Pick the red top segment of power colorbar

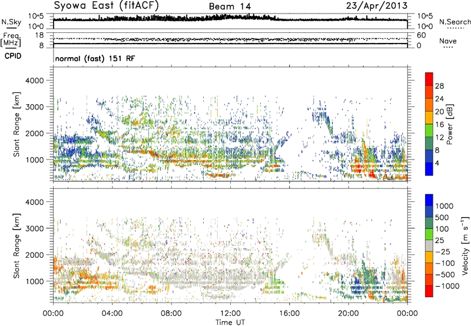click(429, 79)
